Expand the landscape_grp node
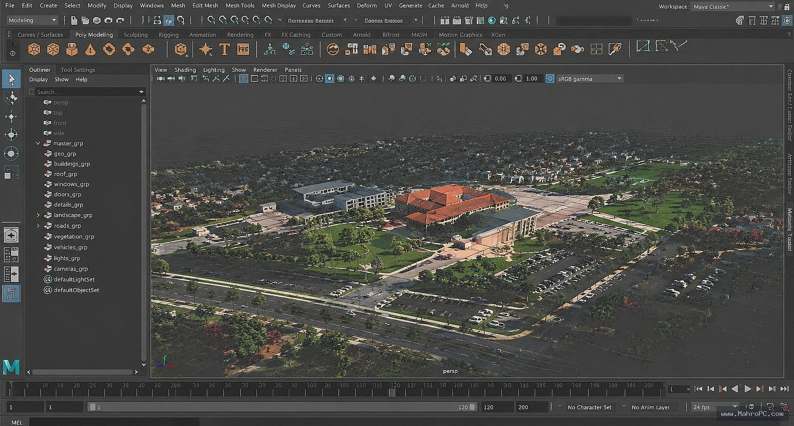Screen dimensions: 794x426 tap(38, 215)
